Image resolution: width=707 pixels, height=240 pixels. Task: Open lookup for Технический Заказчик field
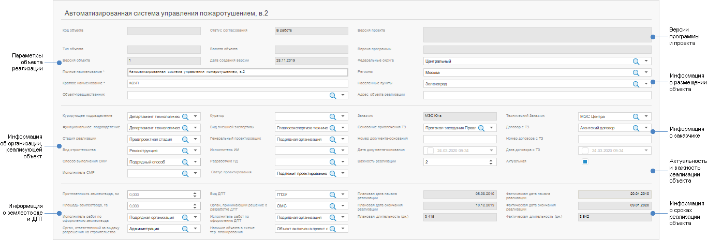[x=636, y=116]
